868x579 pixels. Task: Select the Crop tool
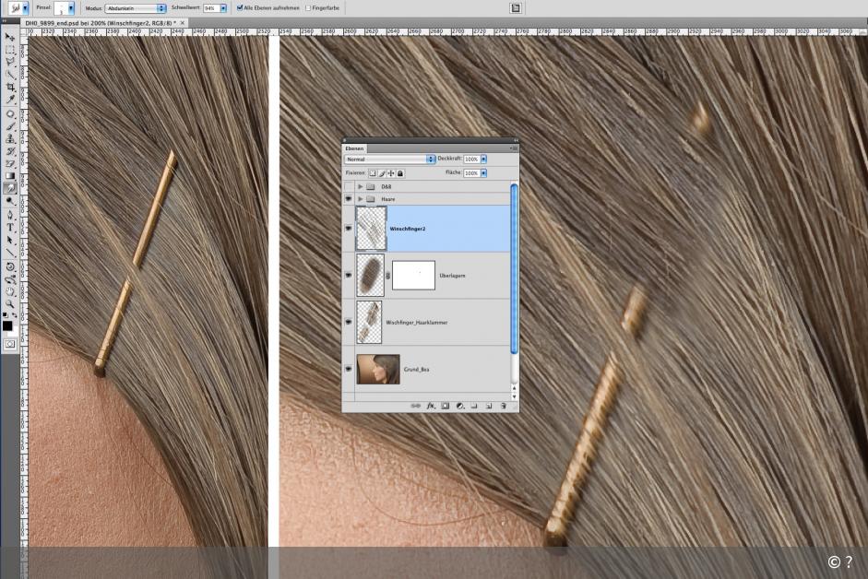(x=10, y=87)
